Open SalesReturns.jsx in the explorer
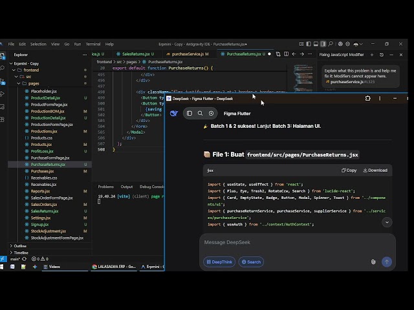Viewport: 414px width, 310px height. pyautogui.click(x=45, y=211)
